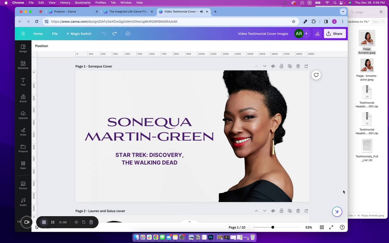Image resolution: width=389 pixels, height=243 pixels.
Task: Enter fullscreen present mode
Action: click(331, 227)
